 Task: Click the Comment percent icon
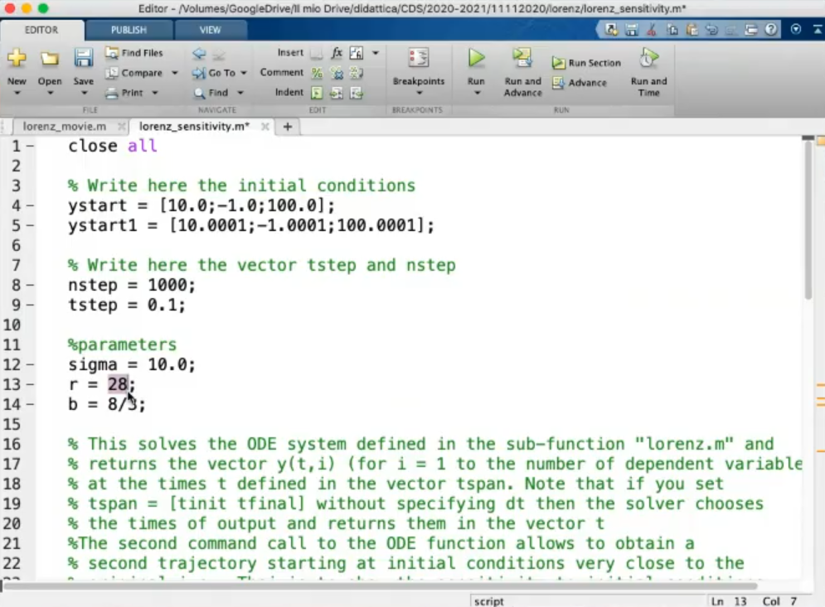pos(317,73)
